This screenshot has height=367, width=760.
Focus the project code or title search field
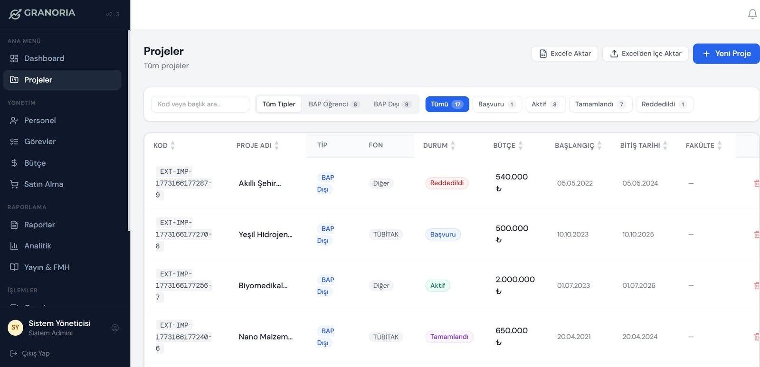coord(200,104)
